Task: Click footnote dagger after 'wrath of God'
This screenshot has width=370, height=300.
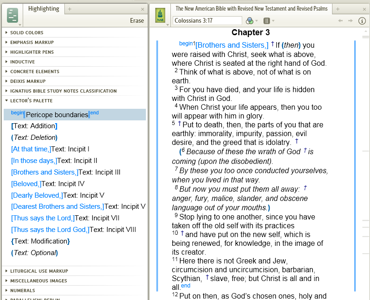Action: click(305, 150)
